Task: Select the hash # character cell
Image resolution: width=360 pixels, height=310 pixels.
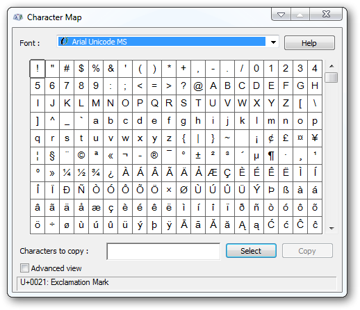Action: (x=67, y=69)
